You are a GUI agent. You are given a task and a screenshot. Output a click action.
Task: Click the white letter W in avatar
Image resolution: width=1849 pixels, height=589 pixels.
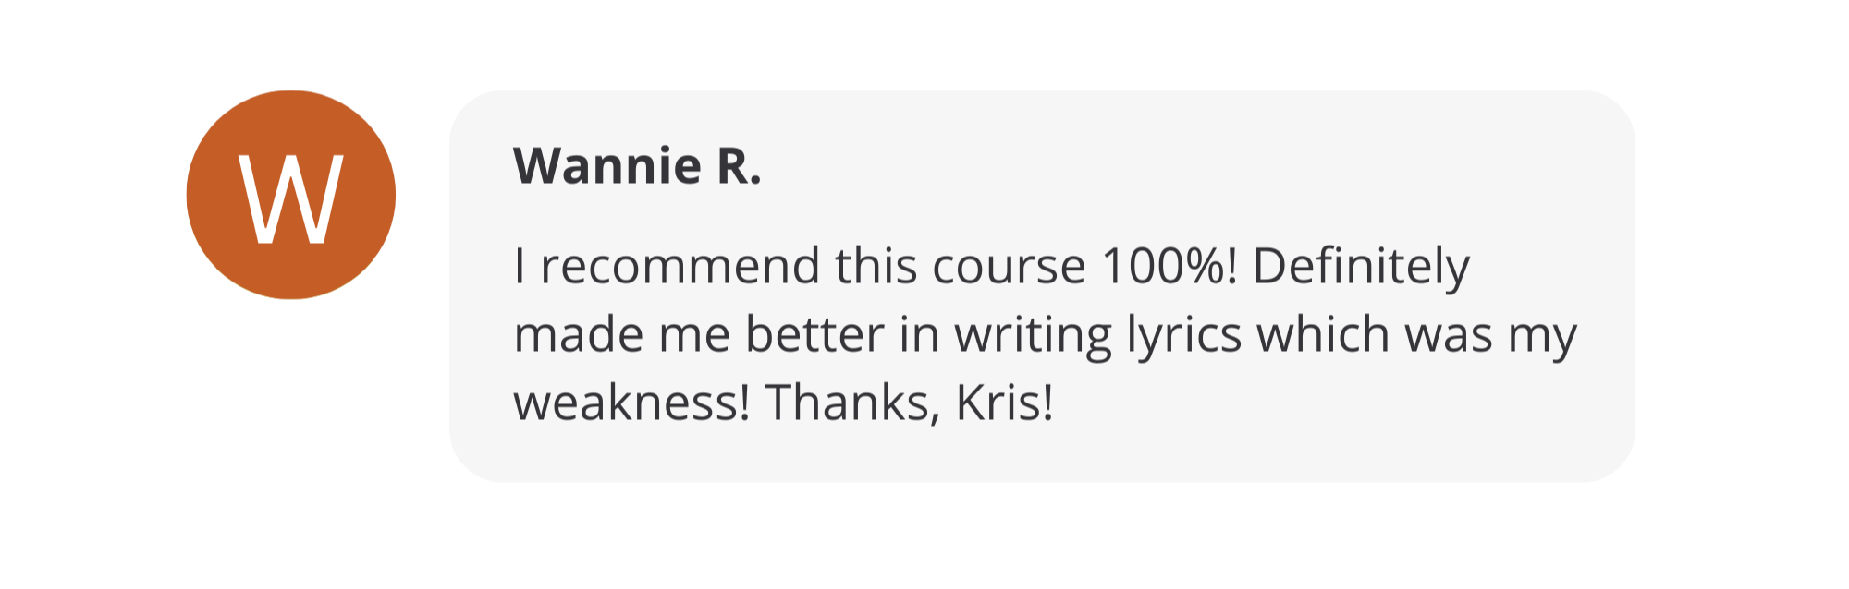tap(291, 198)
